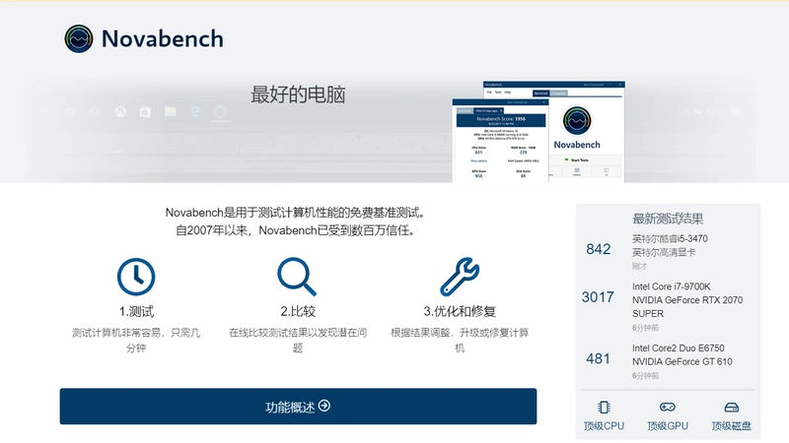Screen dimensions: 789x443
Task: Click the 3.优化和修复 step title
Action: pyautogui.click(x=460, y=311)
